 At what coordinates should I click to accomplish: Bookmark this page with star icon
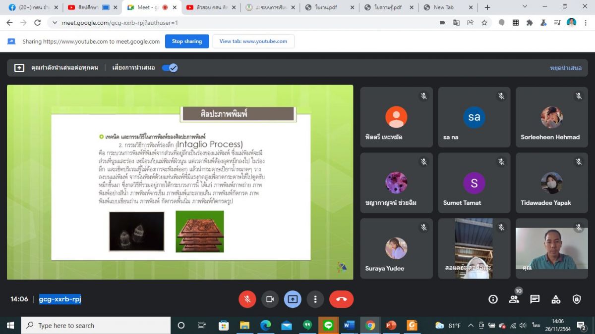click(484, 23)
